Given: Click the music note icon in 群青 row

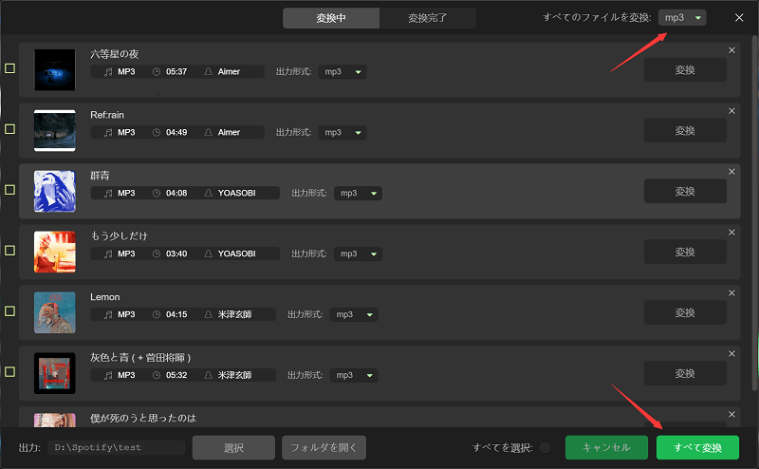Looking at the screenshot, I should tap(108, 194).
